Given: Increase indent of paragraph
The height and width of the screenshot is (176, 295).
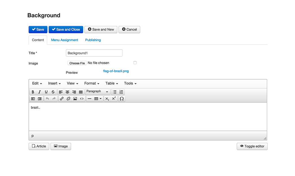Looking at the screenshot, I should tap(40, 99).
